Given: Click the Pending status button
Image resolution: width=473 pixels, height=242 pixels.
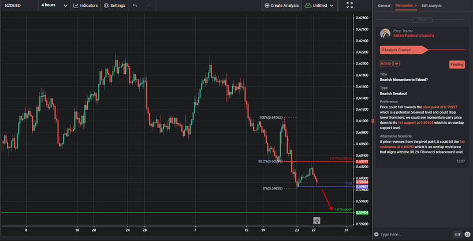Looking at the screenshot, I should click(x=457, y=65).
